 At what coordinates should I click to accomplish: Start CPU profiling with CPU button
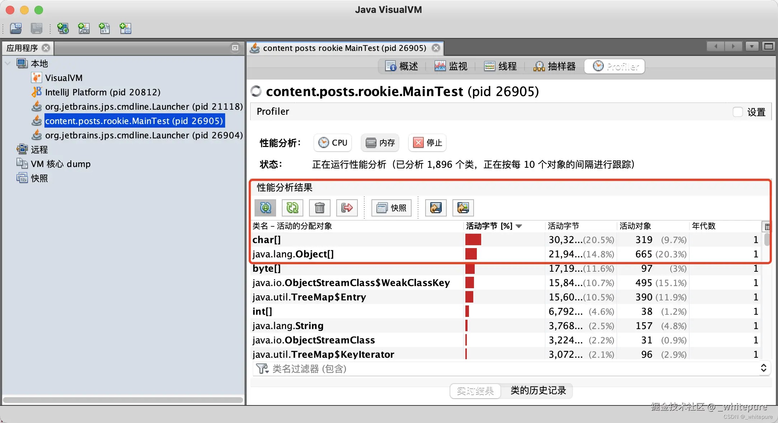click(333, 143)
